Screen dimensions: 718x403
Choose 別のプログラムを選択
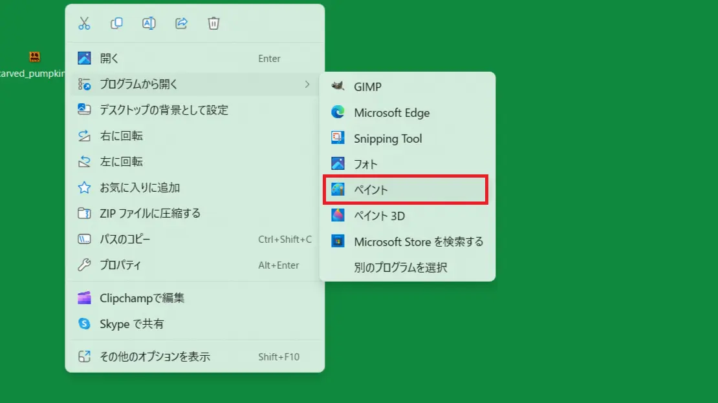400,267
